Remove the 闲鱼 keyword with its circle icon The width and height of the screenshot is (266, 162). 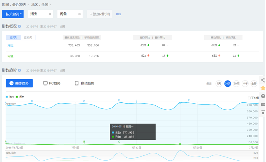(79, 14)
